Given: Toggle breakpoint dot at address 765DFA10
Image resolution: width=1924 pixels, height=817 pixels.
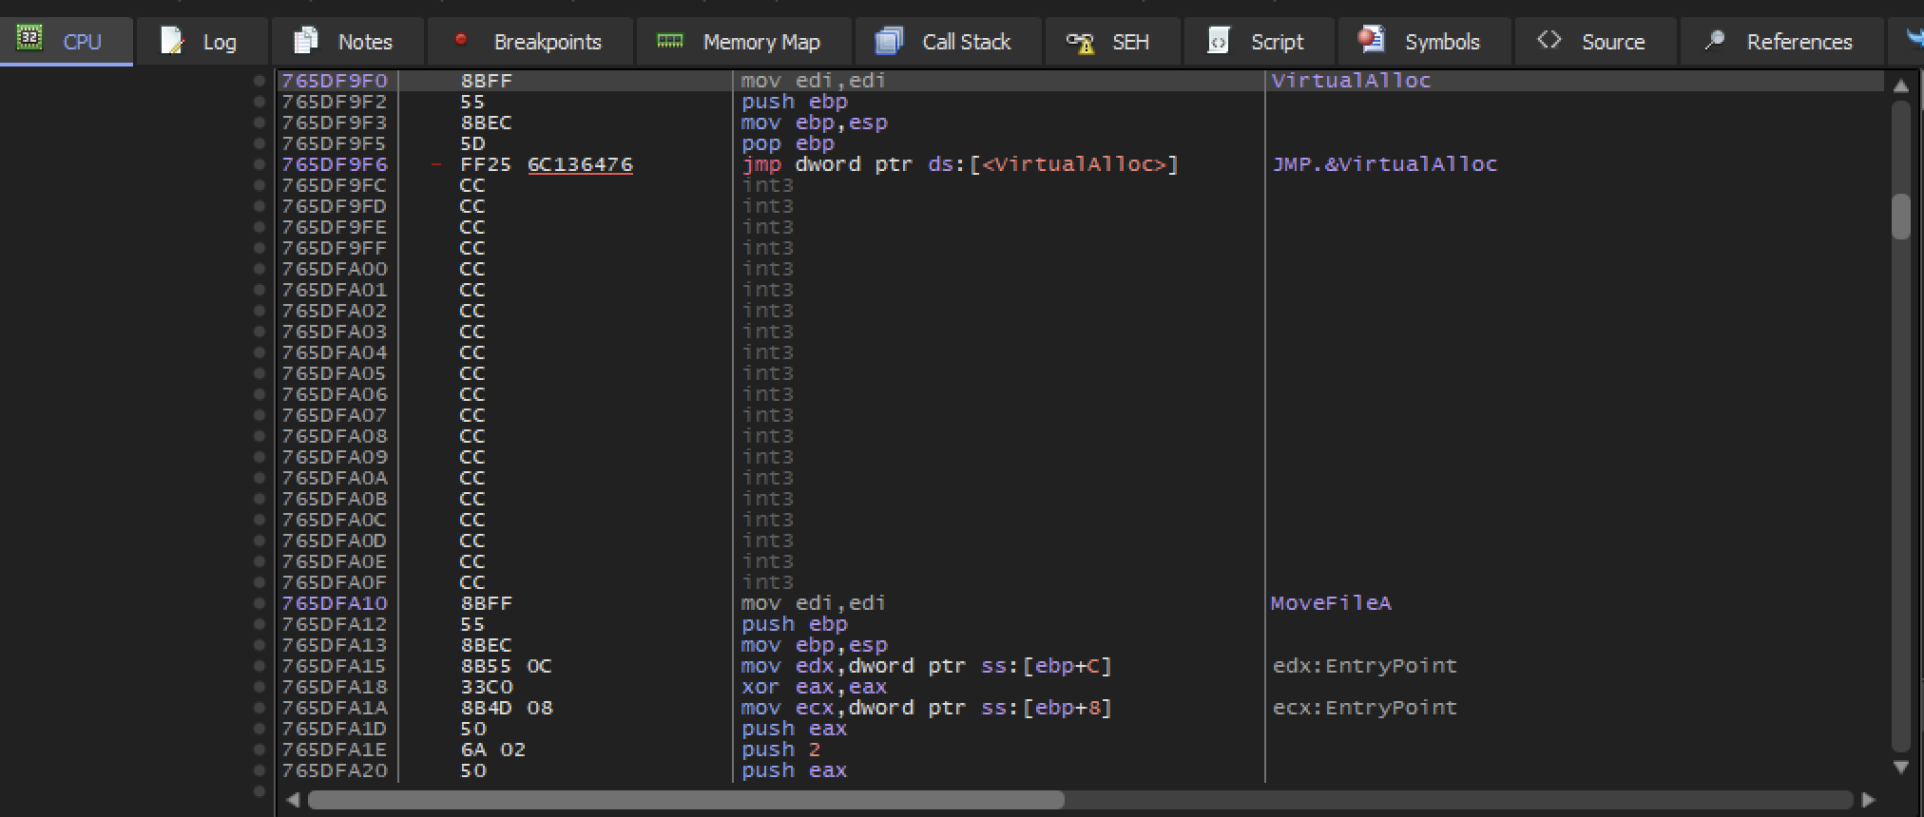Looking at the screenshot, I should coord(260,603).
